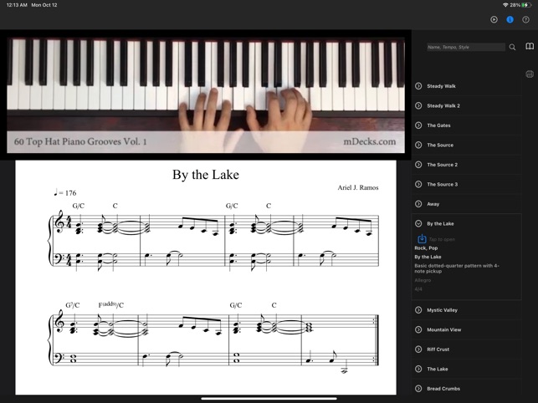This screenshot has height=403, width=538.
Task: Click the tempo marking 176
Action: (x=65, y=193)
